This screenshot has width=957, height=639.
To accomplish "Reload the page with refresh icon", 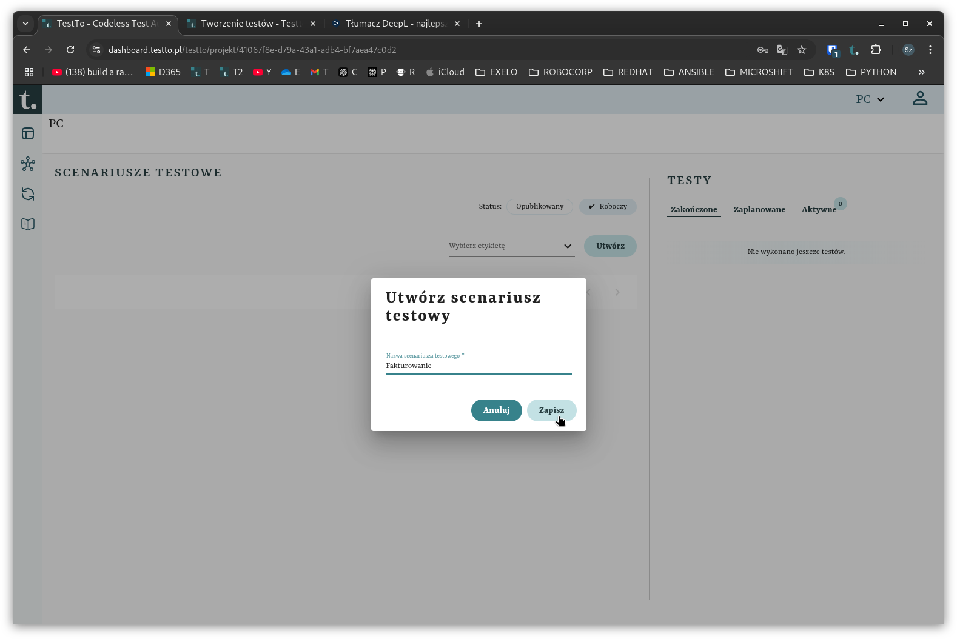I will pos(70,50).
